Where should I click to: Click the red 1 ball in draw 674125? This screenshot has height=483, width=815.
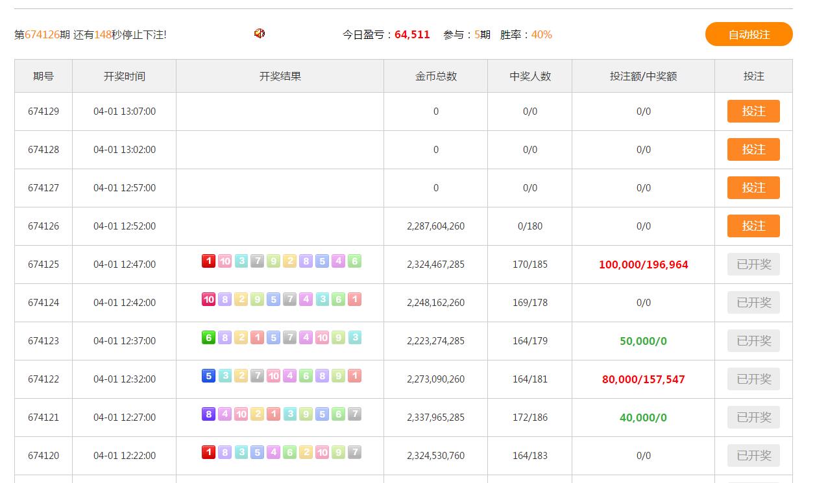[208, 261]
